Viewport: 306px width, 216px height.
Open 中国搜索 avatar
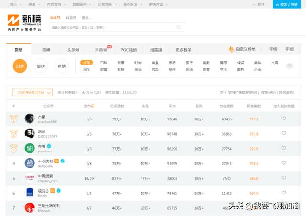pos(30,178)
